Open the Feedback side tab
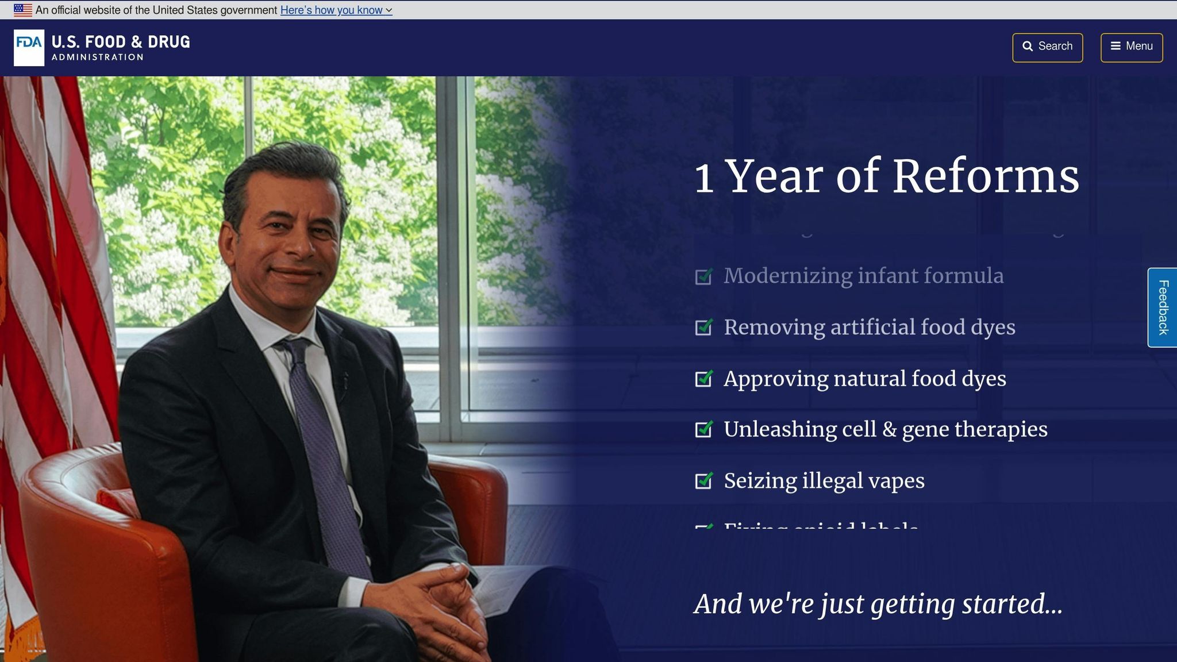The width and height of the screenshot is (1177, 662). coord(1163,307)
